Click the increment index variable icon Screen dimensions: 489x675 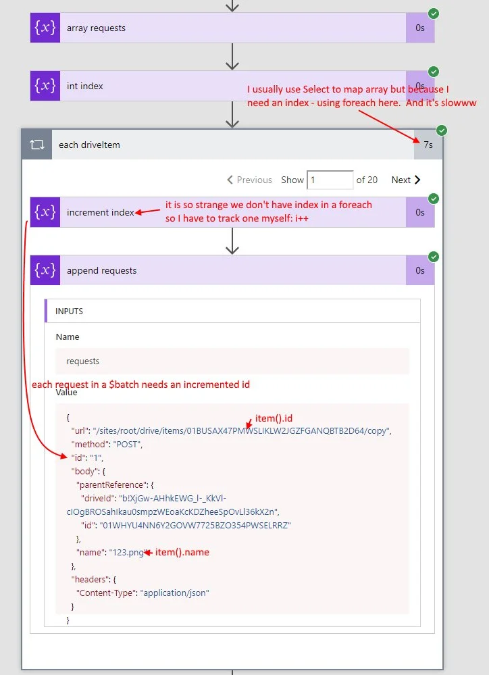(45, 212)
